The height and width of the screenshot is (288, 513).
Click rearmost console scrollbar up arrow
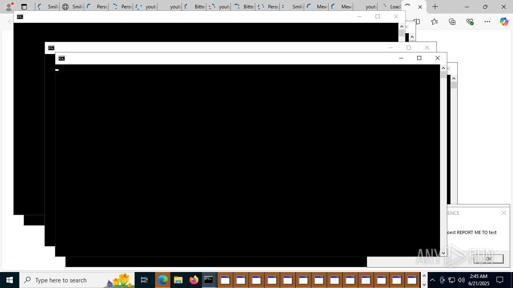click(x=402, y=26)
